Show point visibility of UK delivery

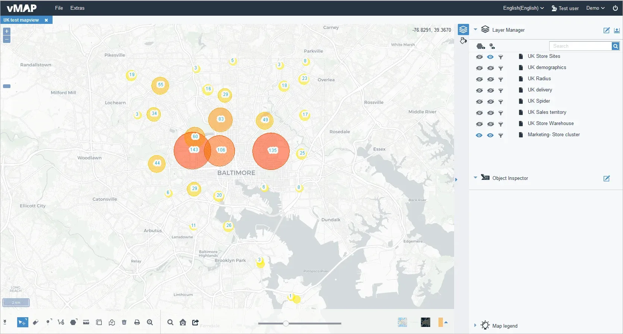(490, 91)
